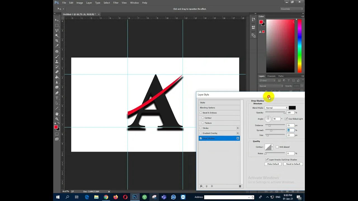Click the trash icon in Layer Style
Screen dimensions: 358x201
(240, 186)
